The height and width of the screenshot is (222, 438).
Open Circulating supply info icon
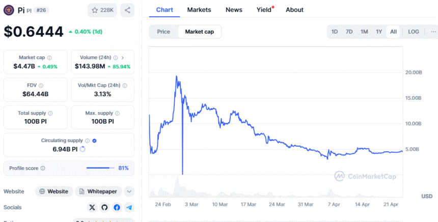point(87,141)
